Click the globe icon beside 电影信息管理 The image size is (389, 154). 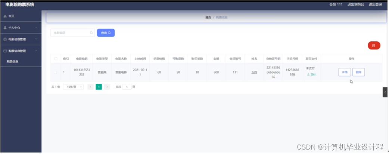click(5, 39)
